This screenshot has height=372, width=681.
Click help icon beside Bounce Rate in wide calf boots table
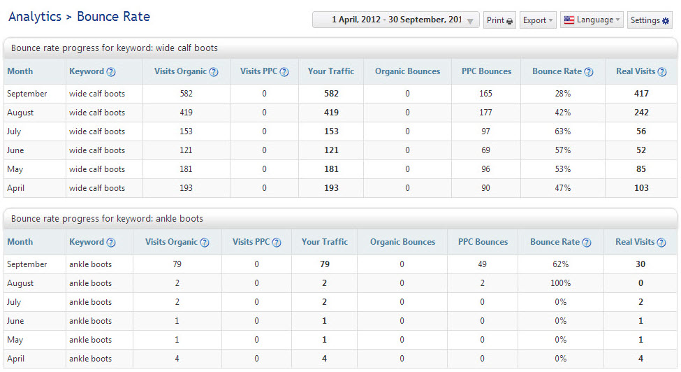(589, 72)
